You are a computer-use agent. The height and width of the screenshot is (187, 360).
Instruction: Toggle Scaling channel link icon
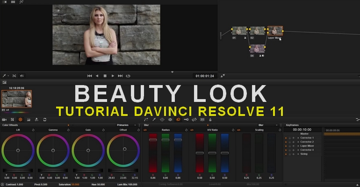[239, 130]
